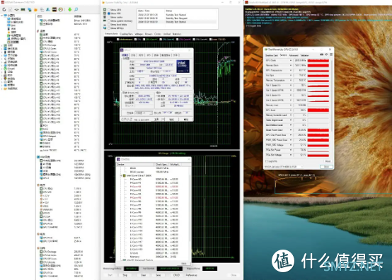Click the orange flame stability test icon
Viewport: 392px width, 280px height.
pos(35,9)
